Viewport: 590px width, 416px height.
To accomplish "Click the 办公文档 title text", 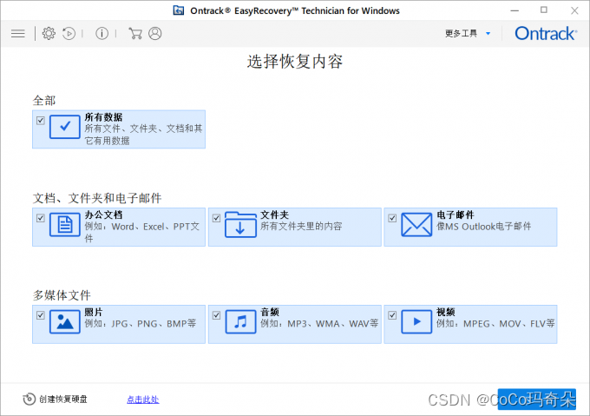I will click(103, 215).
